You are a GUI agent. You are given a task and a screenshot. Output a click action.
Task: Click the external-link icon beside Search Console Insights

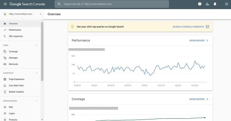click(207, 27)
